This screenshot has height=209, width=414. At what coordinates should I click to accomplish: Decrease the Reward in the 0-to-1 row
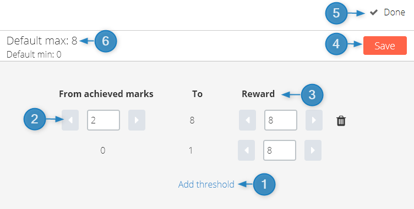coord(246,150)
